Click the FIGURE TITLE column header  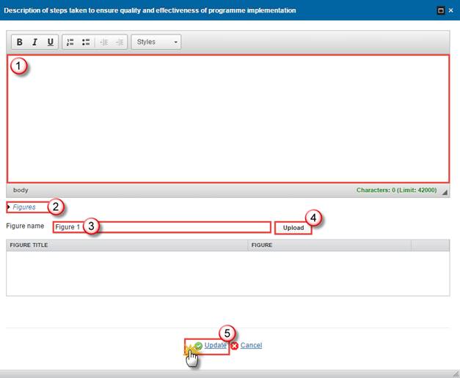(128, 245)
